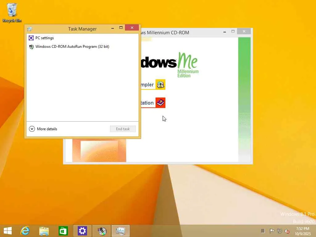Viewport: 316px width, 237px height.
Task: Maximize the Millennium CD-ROM window
Action: click(233, 31)
